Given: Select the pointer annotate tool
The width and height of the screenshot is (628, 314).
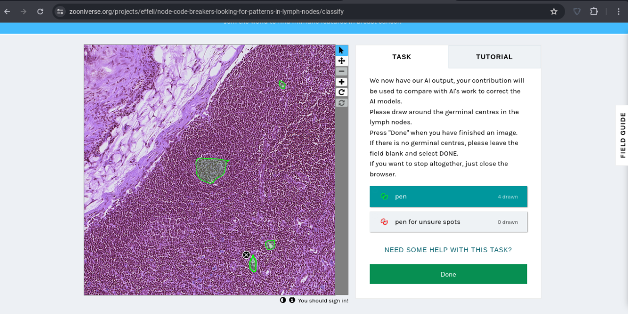Looking at the screenshot, I should pos(341,50).
